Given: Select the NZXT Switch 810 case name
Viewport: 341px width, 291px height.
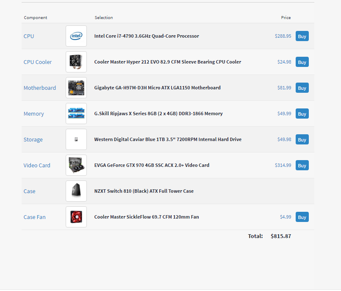Looking at the screenshot, I should coord(144,191).
